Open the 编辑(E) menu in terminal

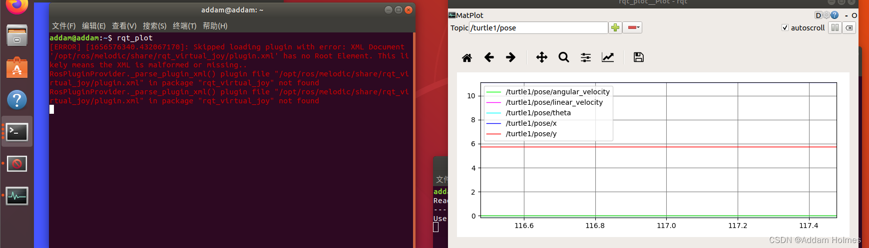pyautogui.click(x=94, y=26)
